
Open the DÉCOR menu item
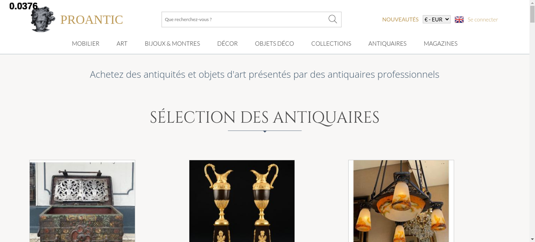(227, 43)
